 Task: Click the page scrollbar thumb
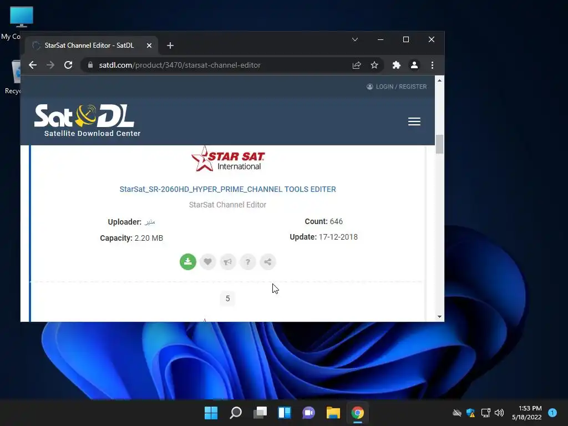[439, 144]
